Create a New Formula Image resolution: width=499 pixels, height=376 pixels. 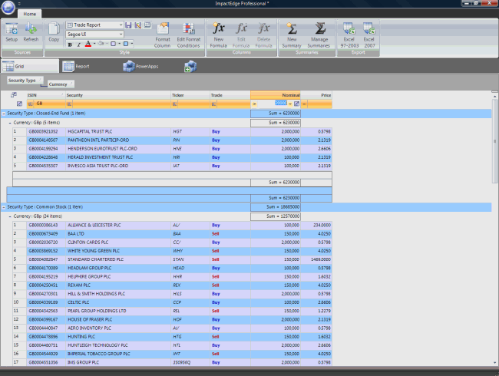coord(218,35)
